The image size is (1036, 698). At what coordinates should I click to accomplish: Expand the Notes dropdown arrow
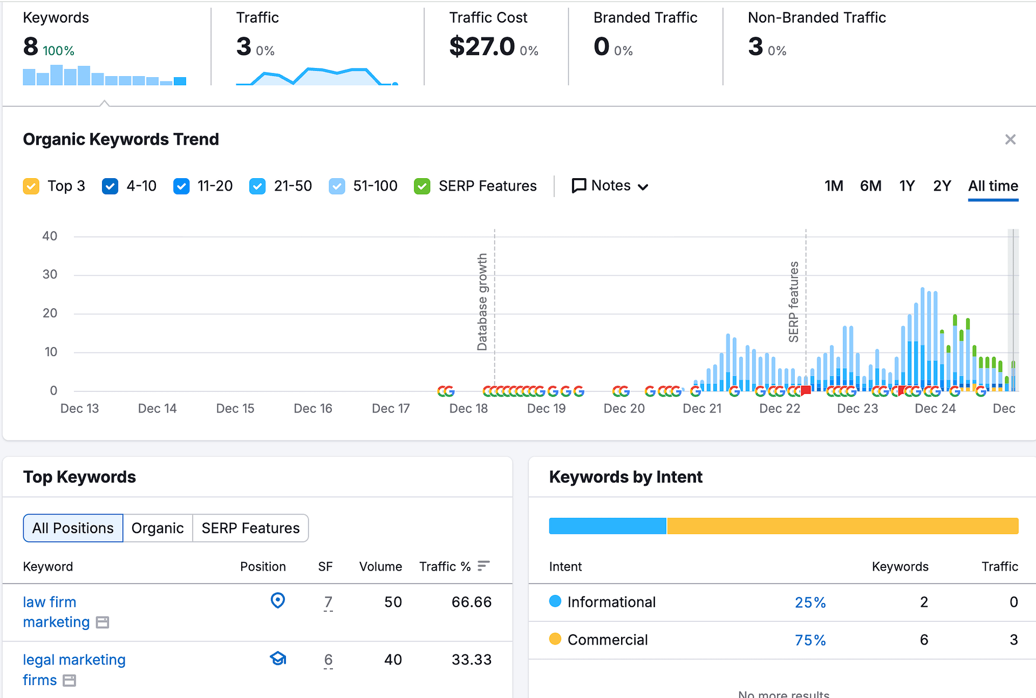[643, 187]
